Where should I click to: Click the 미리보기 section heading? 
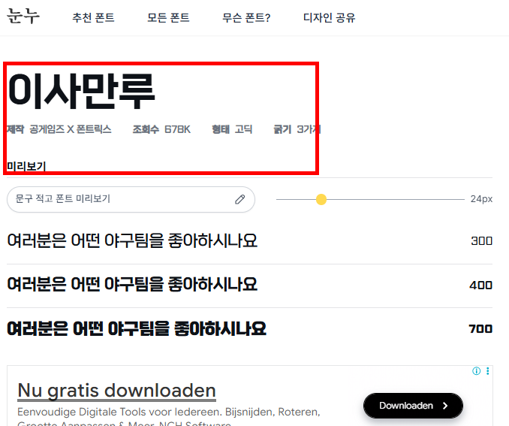pos(26,166)
